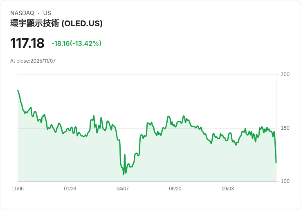301x210 pixels.
Task: Click the NASDAQ exchange label
Action: pyautogui.click(x=22, y=13)
